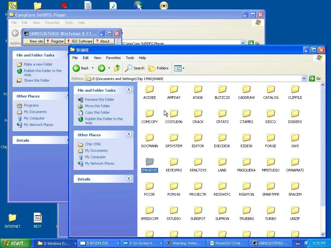This screenshot has height=248, width=331.
Task: Open the File menu in SHARE
Action: coord(75,58)
